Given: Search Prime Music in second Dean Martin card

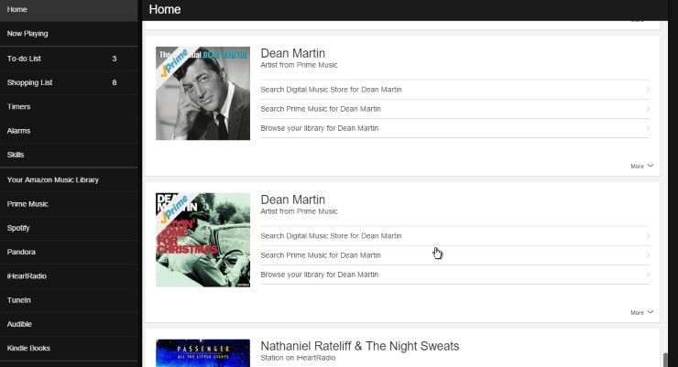Looking at the screenshot, I should pyautogui.click(x=454, y=255).
